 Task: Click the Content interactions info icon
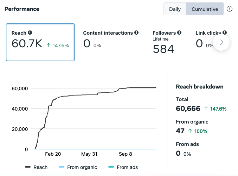click(x=136, y=33)
